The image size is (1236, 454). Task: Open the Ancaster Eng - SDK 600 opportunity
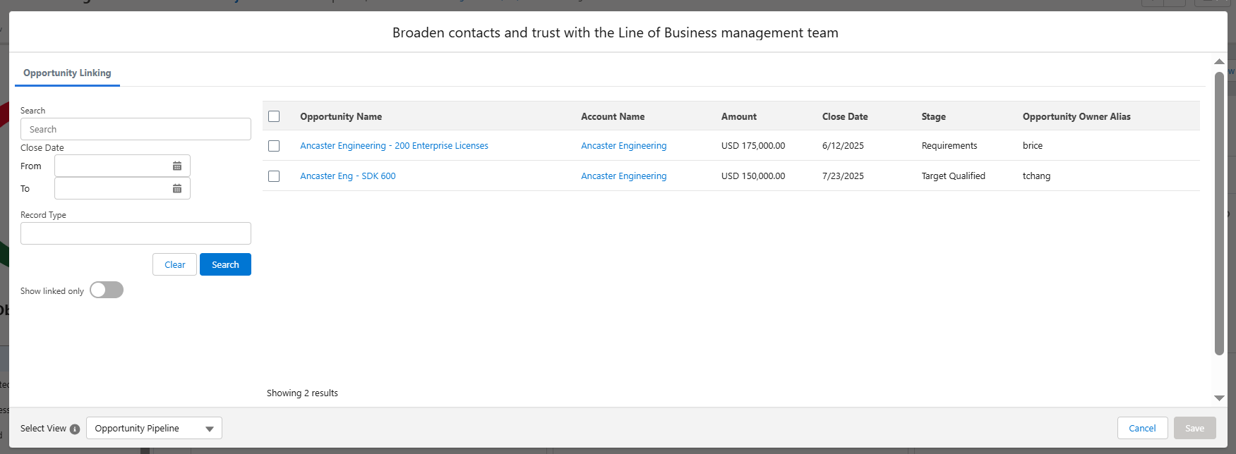click(x=347, y=176)
